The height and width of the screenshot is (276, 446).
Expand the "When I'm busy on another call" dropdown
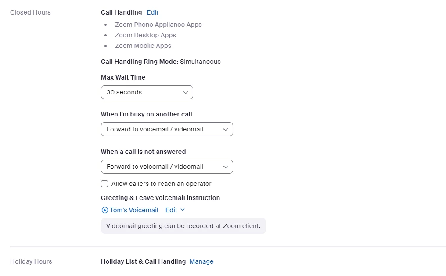point(167,129)
